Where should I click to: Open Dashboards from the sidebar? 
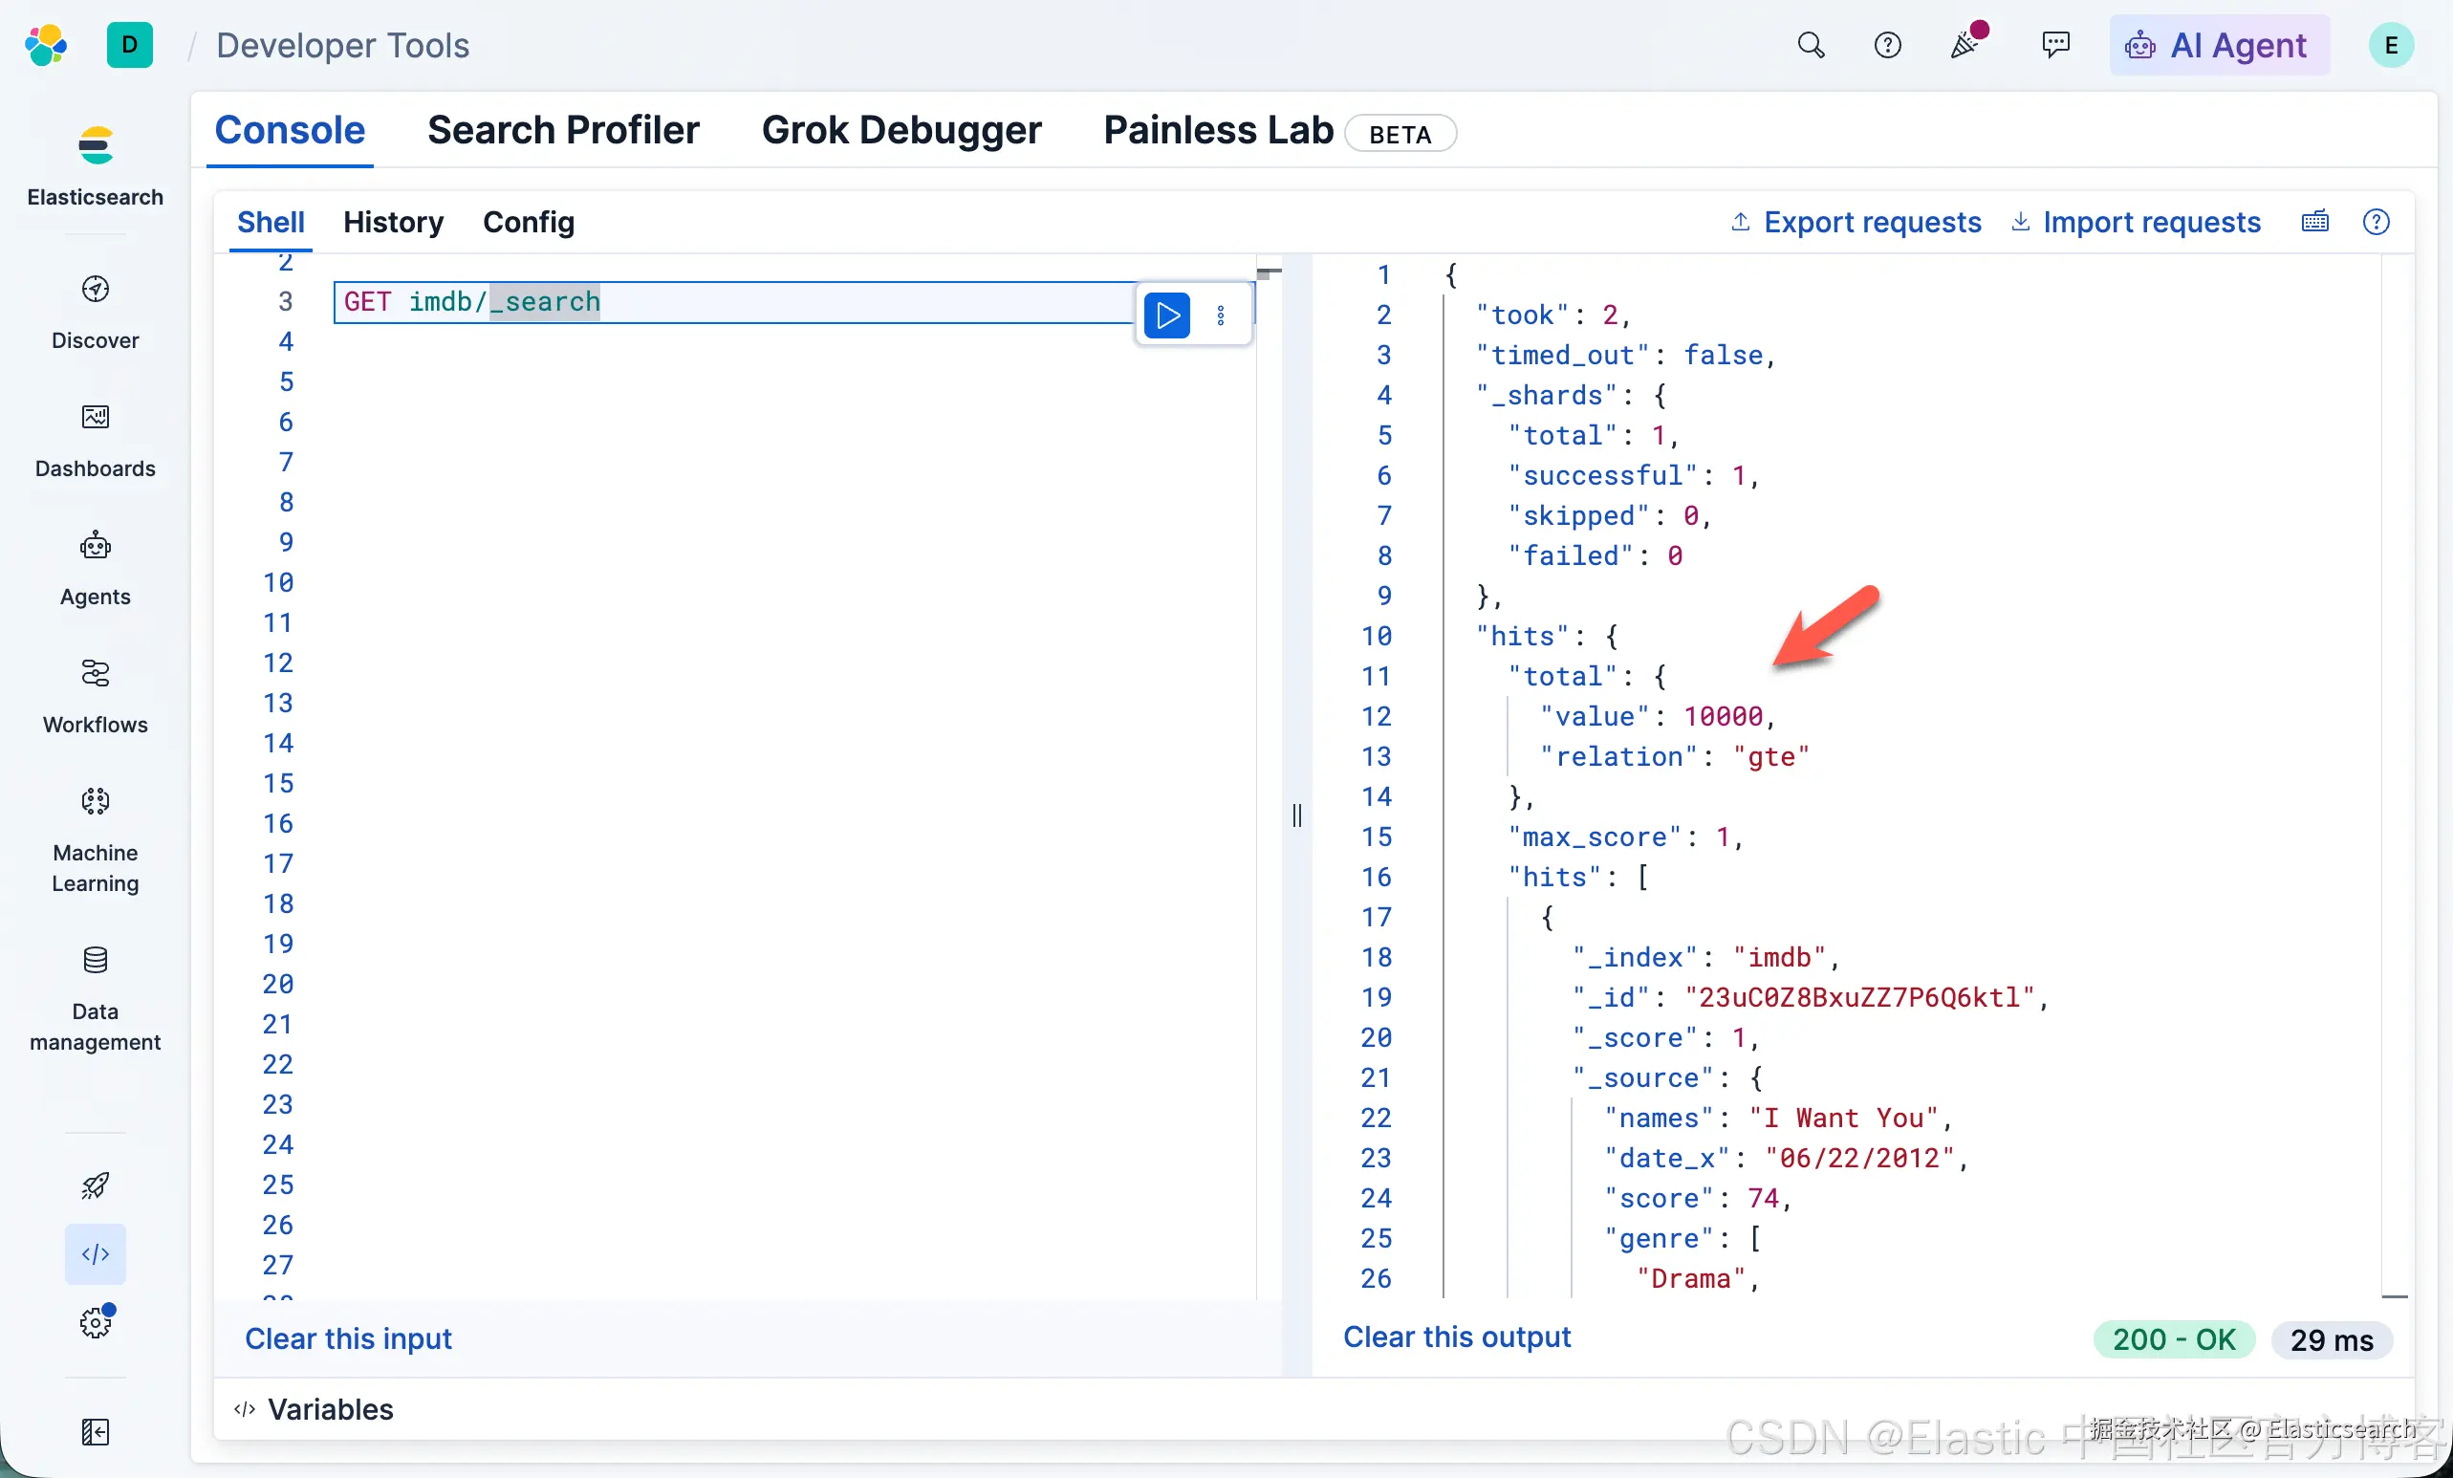click(x=95, y=440)
